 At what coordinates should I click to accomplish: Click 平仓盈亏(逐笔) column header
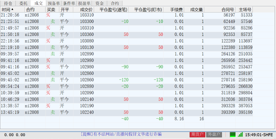(111, 9)
